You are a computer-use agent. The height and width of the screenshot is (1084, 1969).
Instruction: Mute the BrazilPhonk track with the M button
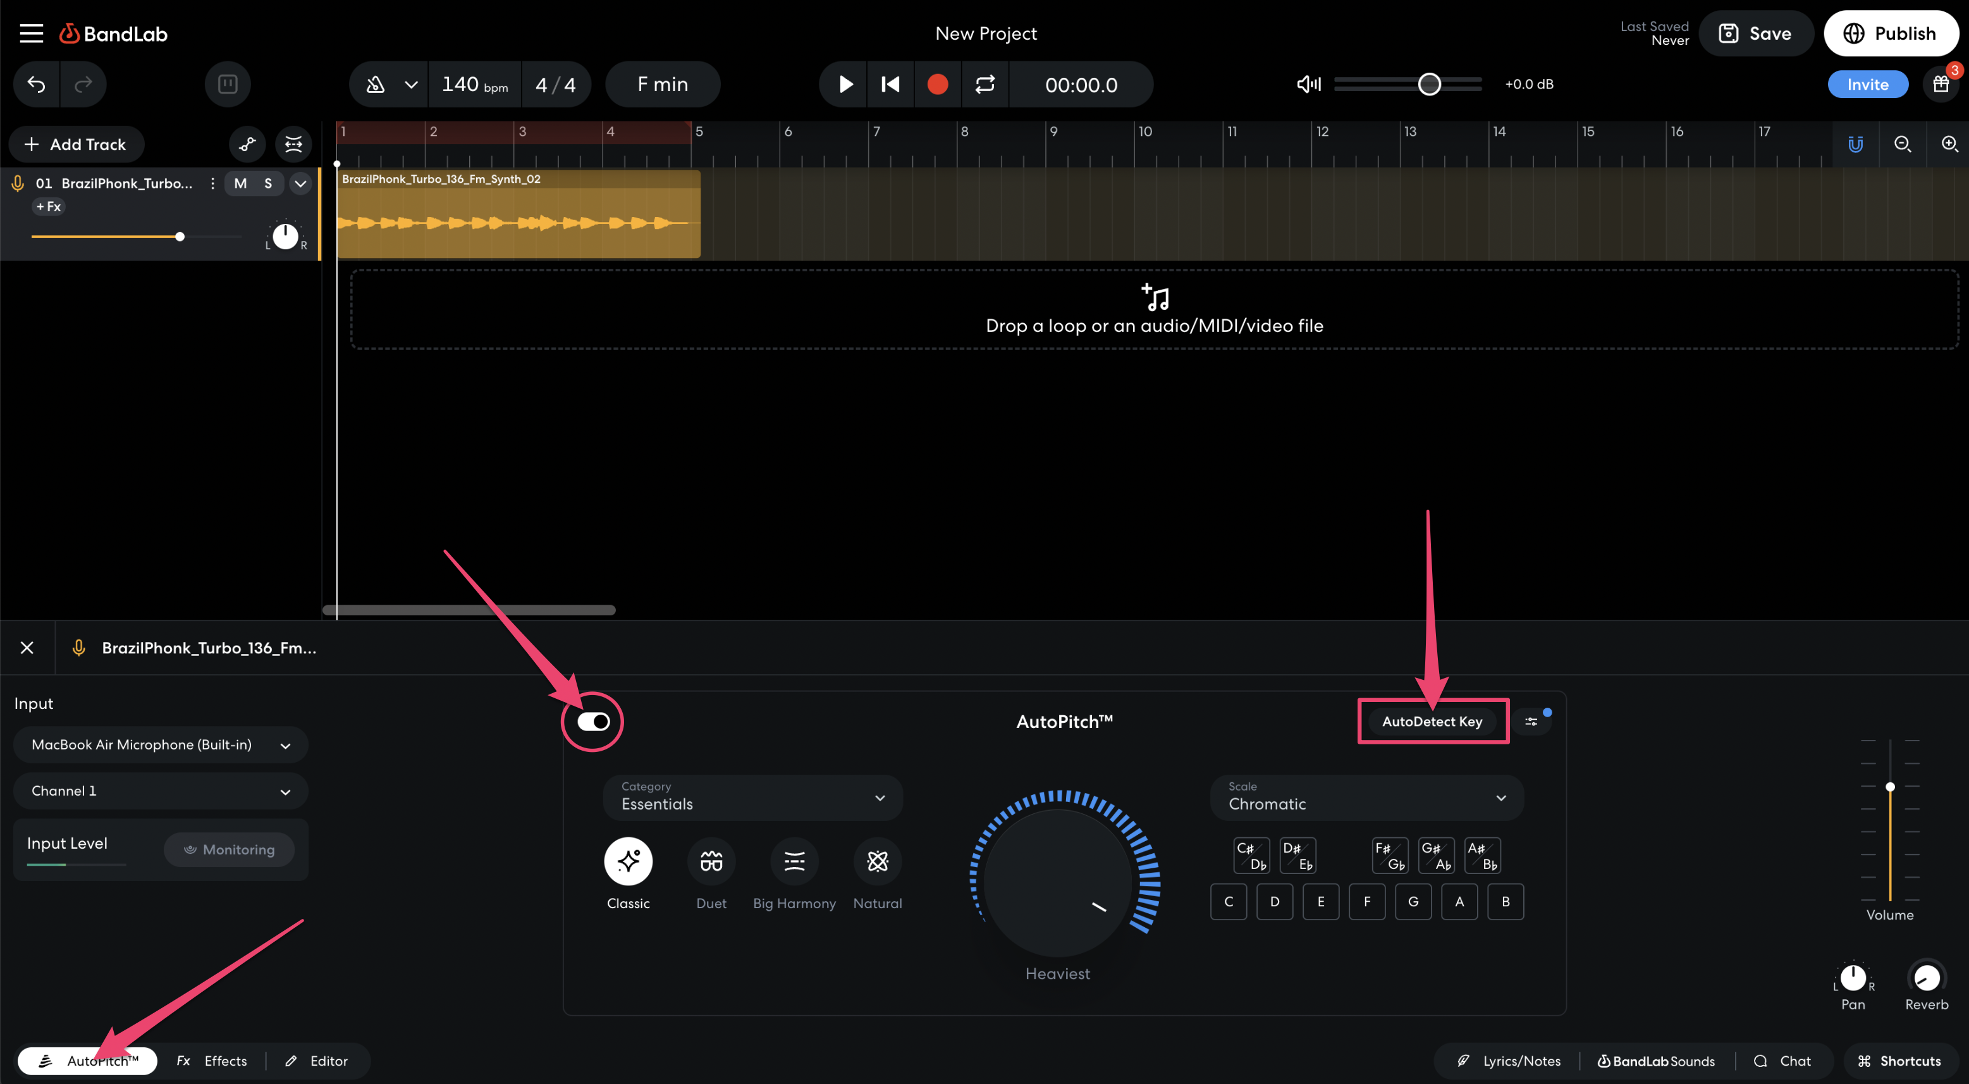point(240,183)
